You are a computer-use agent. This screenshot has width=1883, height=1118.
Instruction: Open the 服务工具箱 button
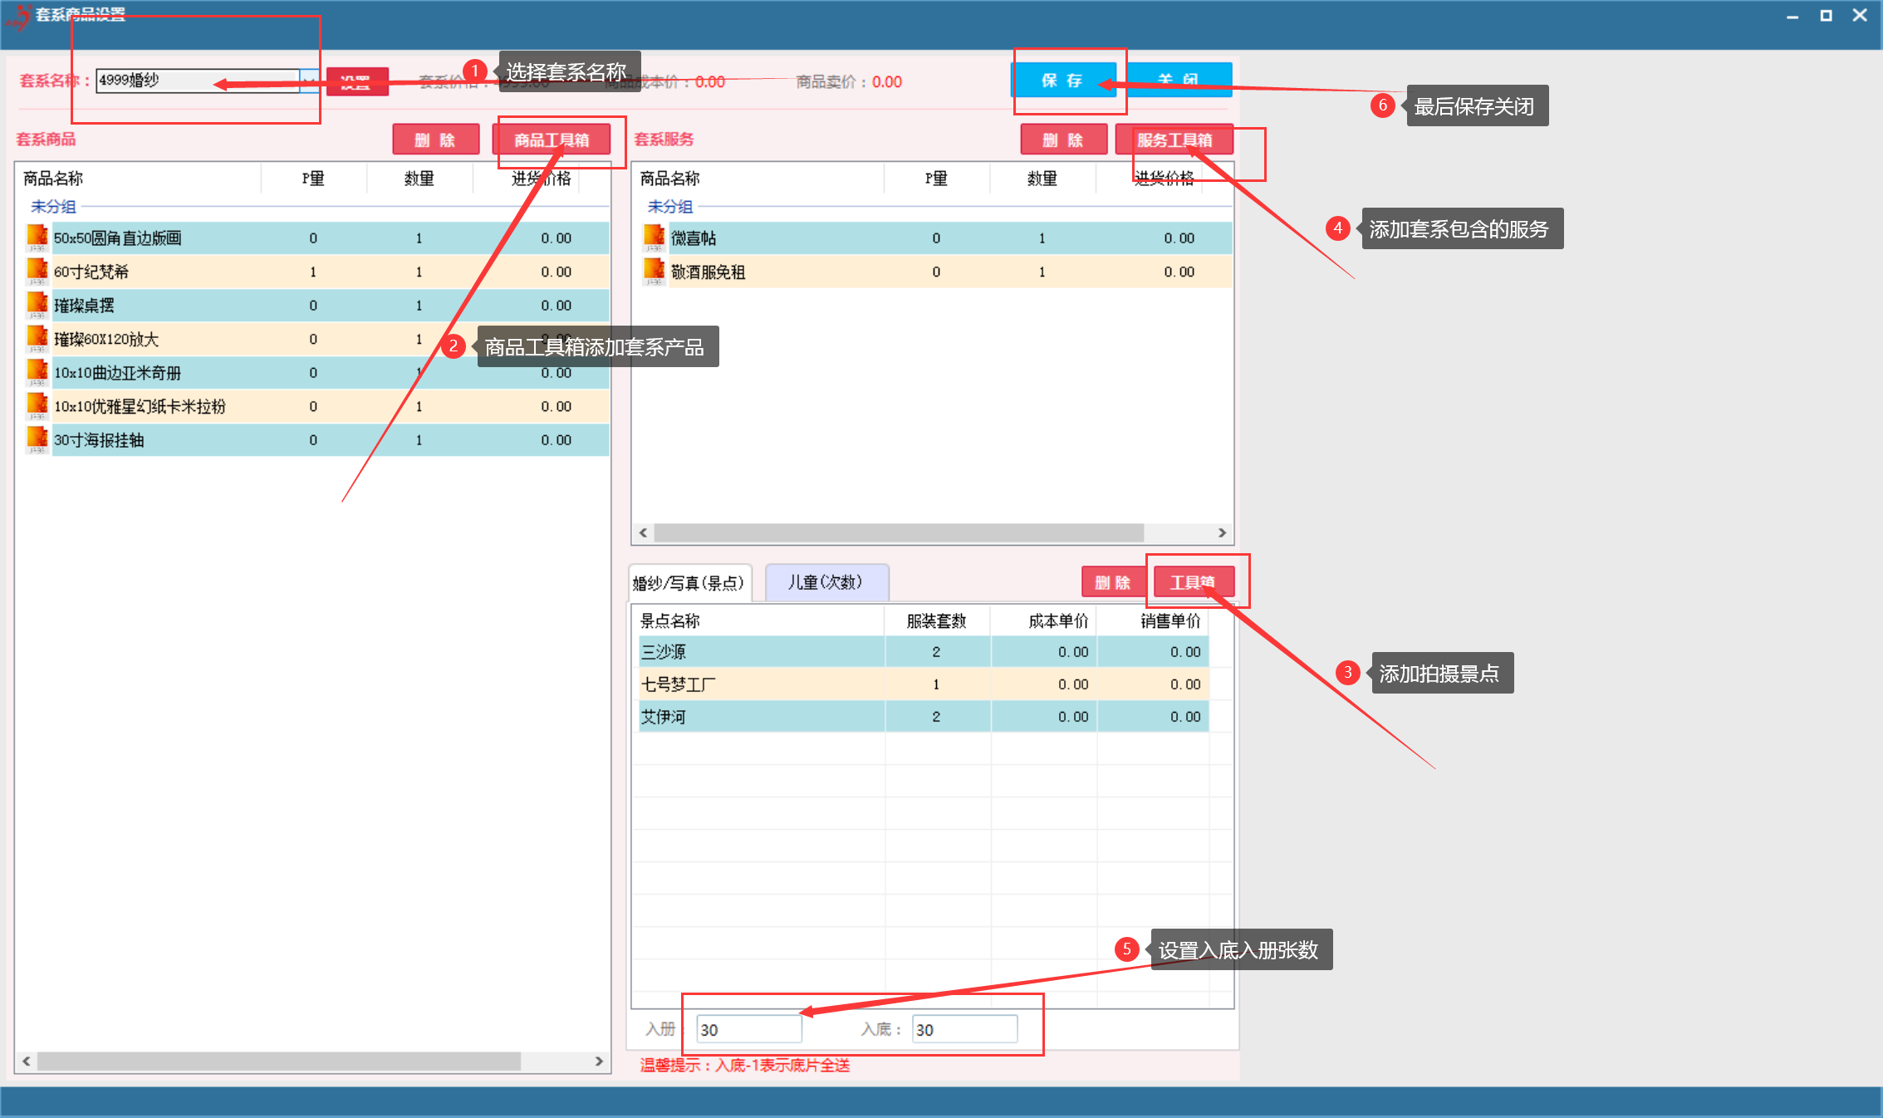(x=1174, y=140)
